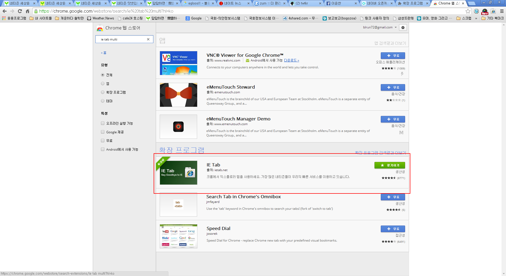Image resolution: width=506 pixels, height=276 pixels.
Task: Select the 확장 프로그램 radio button
Action: click(103, 92)
